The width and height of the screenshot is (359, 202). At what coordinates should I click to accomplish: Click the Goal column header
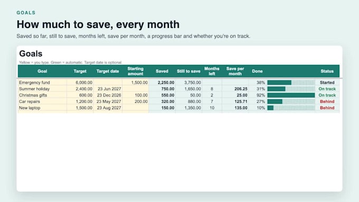click(42, 71)
